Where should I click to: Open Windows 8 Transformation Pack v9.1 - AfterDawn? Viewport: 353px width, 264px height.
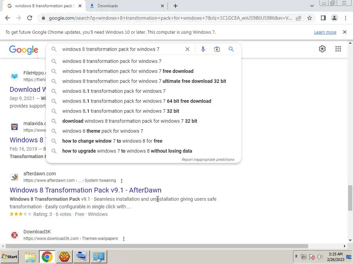tap(85, 190)
